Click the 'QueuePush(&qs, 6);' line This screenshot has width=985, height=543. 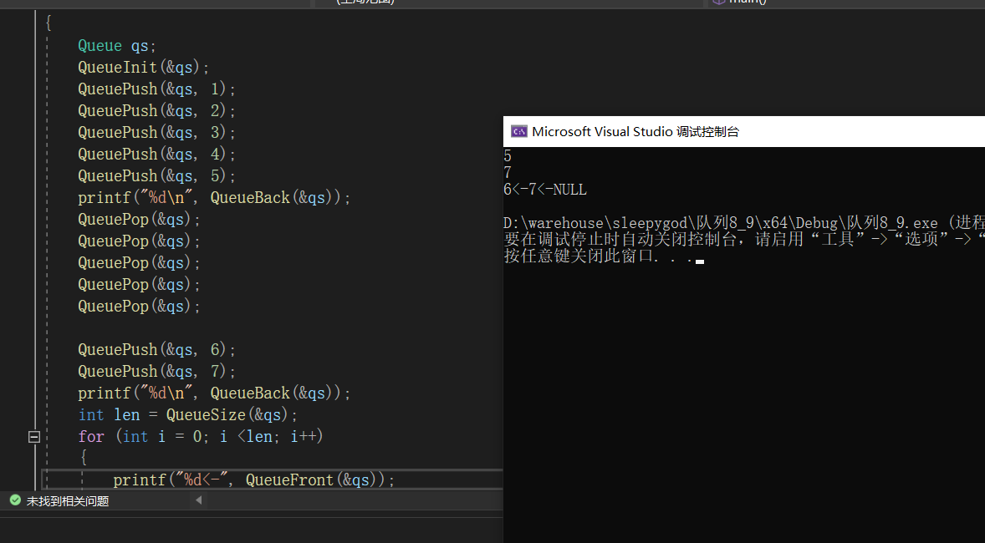pyautogui.click(x=156, y=350)
